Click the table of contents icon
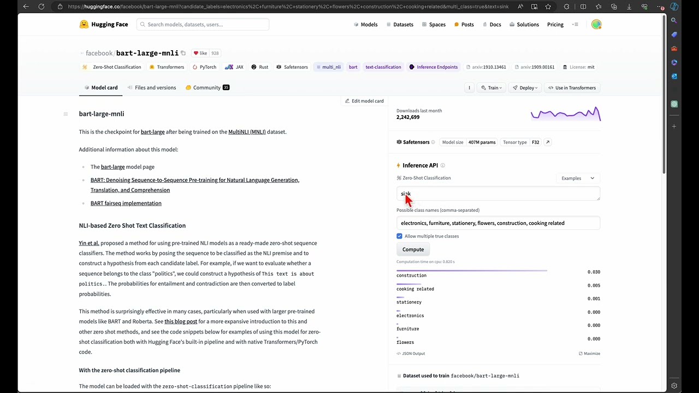This screenshot has height=393, width=699. (x=66, y=114)
